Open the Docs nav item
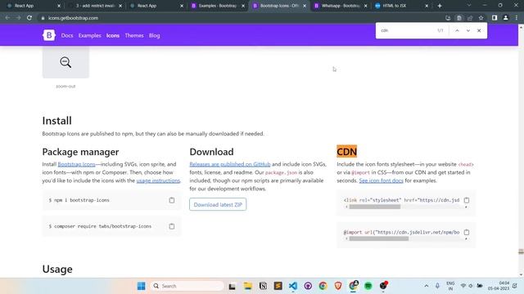 [x=67, y=35]
